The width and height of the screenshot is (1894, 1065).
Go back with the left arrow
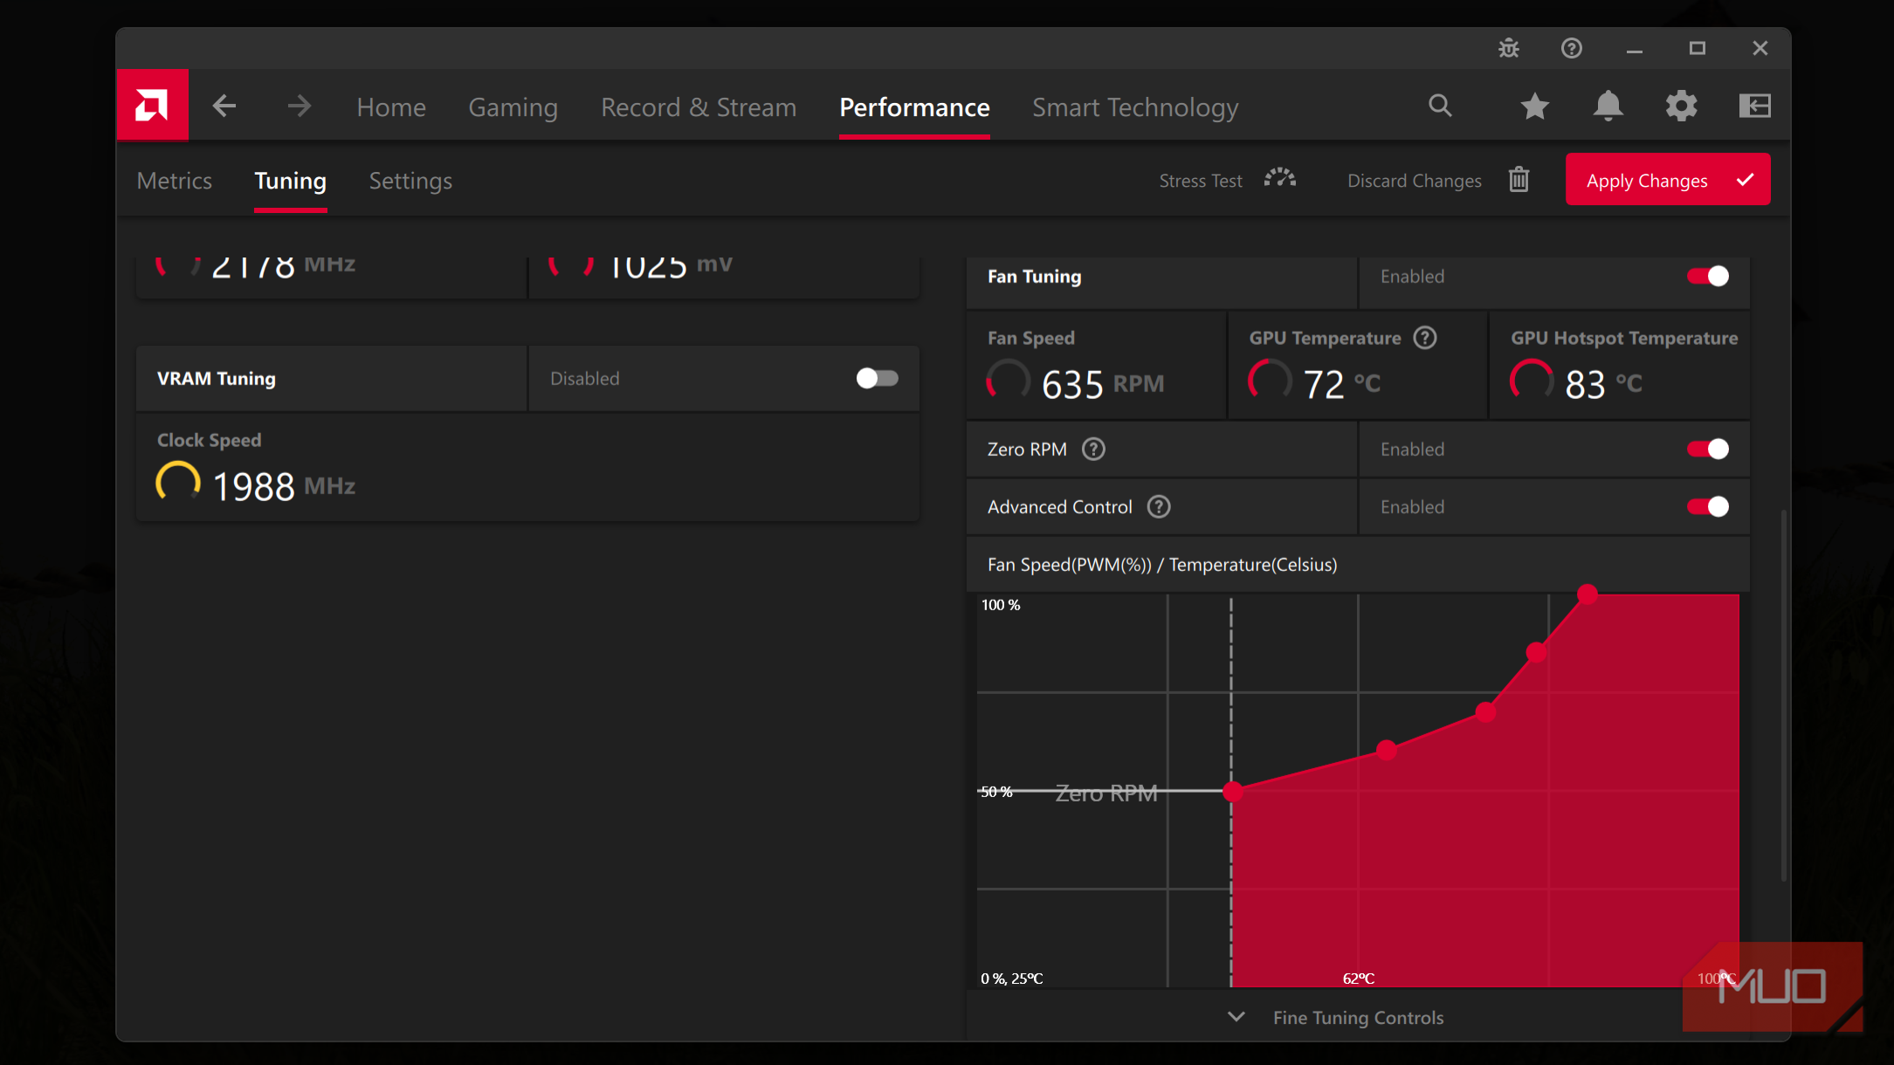coord(224,106)
